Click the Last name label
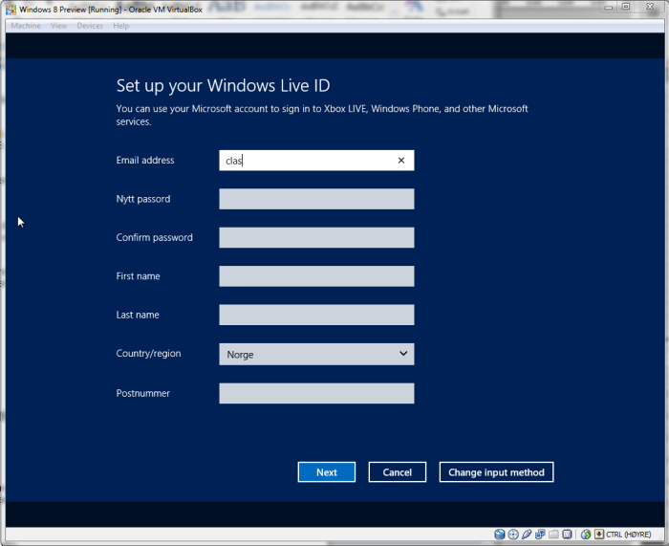The height and width of the screenshot is (546, 669). [138, 315]
